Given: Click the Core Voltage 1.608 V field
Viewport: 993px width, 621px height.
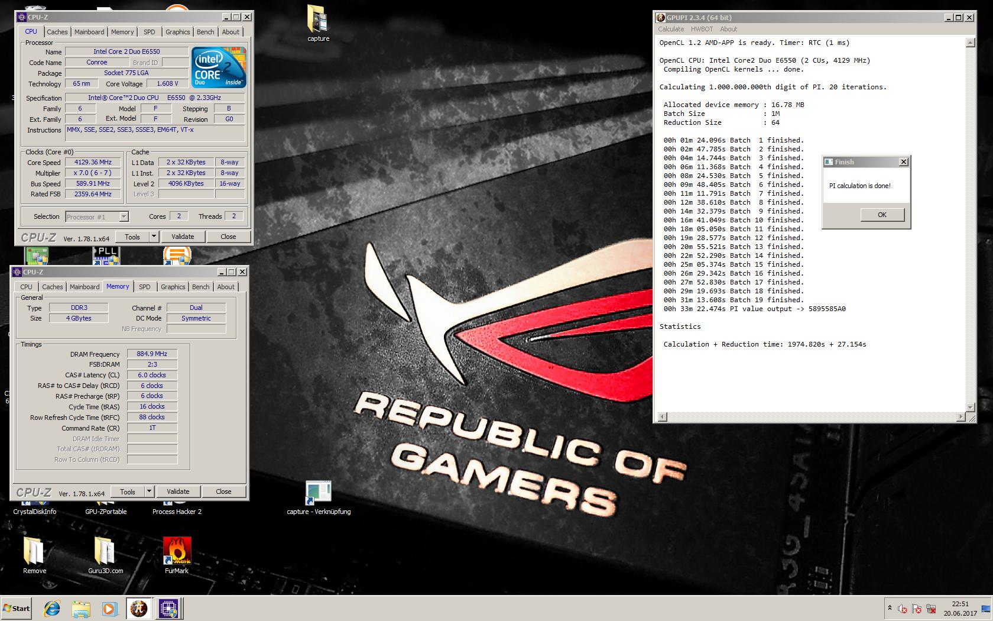Looking at the screenshot, I should point(167,83).
